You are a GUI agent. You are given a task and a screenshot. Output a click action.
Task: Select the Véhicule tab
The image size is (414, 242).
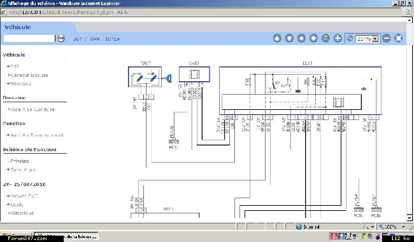(x=18, y=27)
